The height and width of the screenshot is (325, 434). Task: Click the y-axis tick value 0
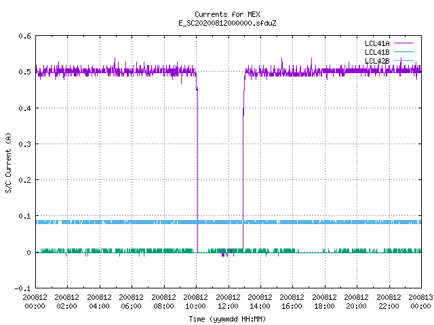pos(28,253)
